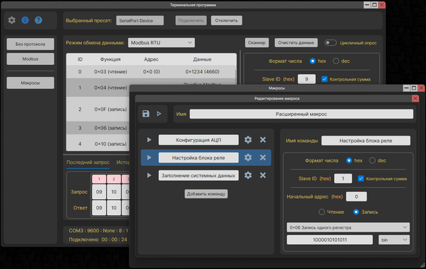This screenshot has width=426, height=269.
Task: Select hex format in main window
Action: 312,61
